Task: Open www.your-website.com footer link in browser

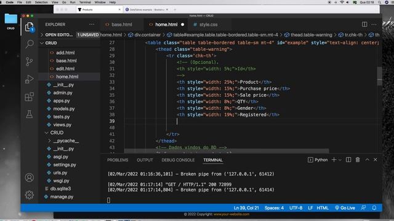Action: point(231,214)
